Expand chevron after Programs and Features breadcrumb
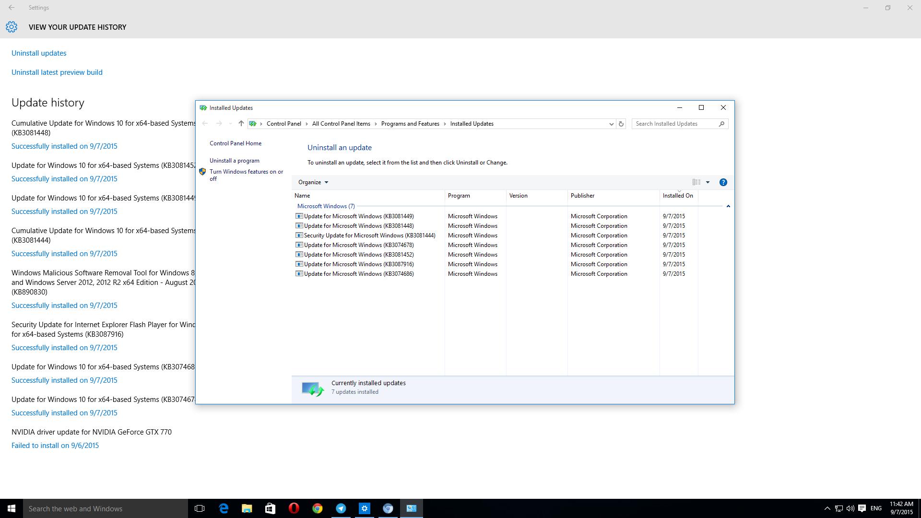Image resolution: width=921 pixels, height=518 pixels. pos(445,124)
